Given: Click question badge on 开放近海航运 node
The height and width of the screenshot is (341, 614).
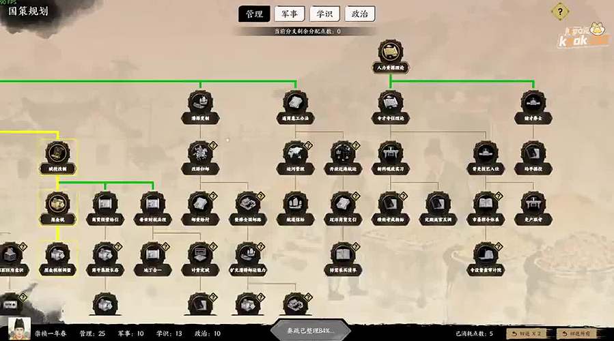Looking at the screenshot, I should 356,145.
